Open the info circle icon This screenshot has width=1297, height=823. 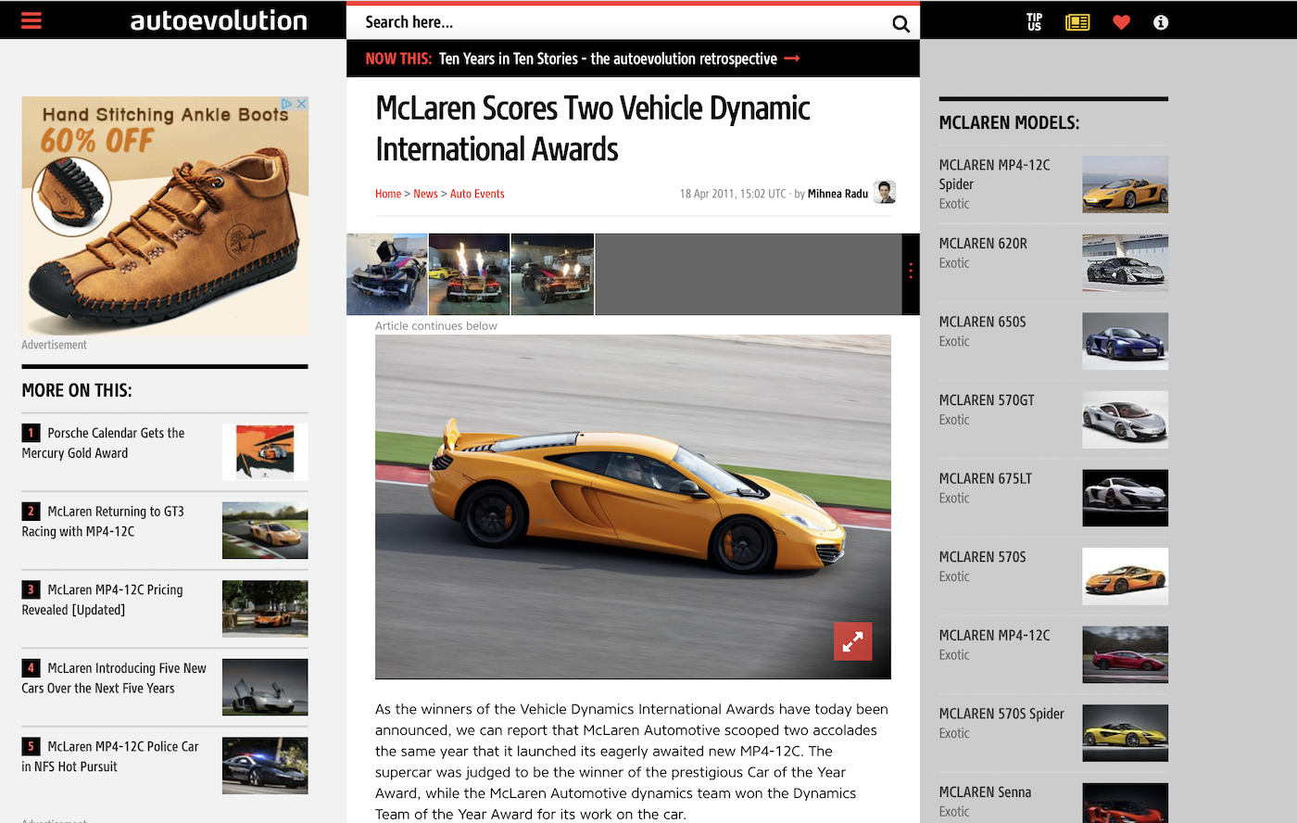pos(1161,22)
